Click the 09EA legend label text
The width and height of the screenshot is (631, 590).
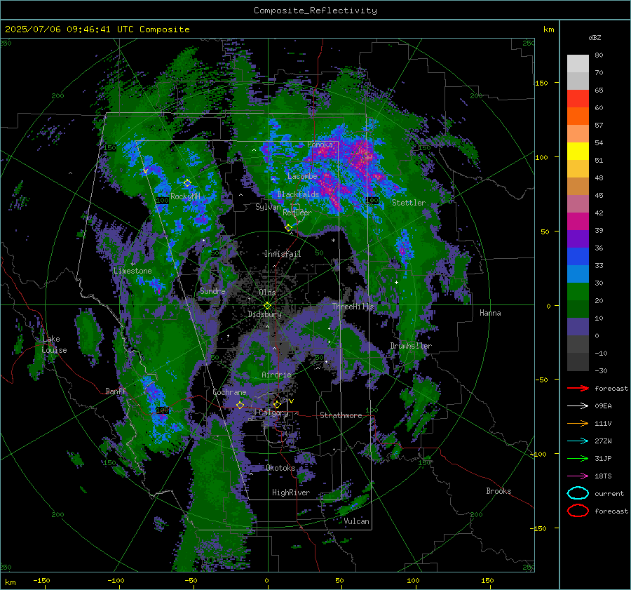[603, 406]
